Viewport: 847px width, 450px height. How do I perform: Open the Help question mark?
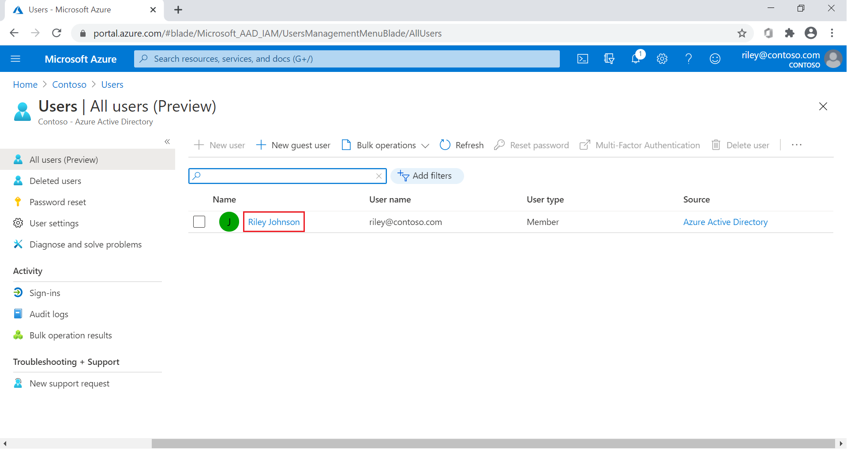click(689, 59)
